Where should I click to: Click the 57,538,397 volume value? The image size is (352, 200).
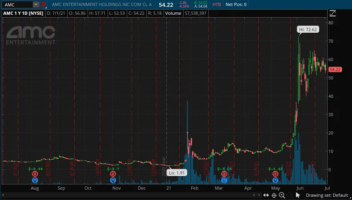(196, 13)
